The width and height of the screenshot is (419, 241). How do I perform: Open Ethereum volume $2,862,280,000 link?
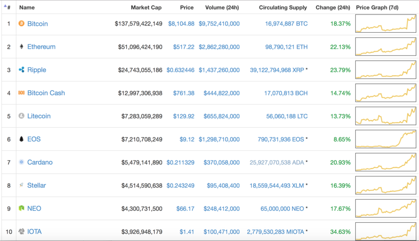(219, 47)
